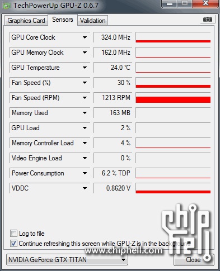Open the Validation tab
The image size is (220, 271).
coord(93,21)
